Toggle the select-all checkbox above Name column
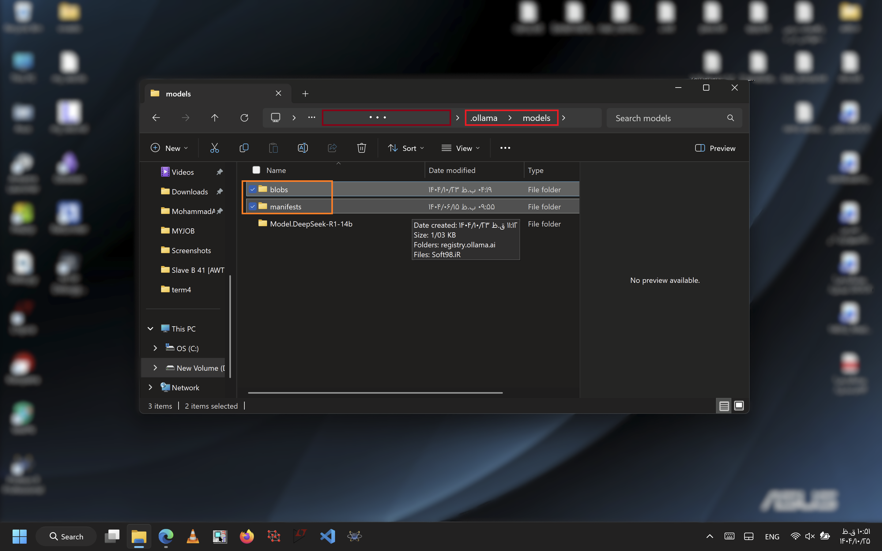The height and width of the screenshot is (551, 882). point(256,170)
